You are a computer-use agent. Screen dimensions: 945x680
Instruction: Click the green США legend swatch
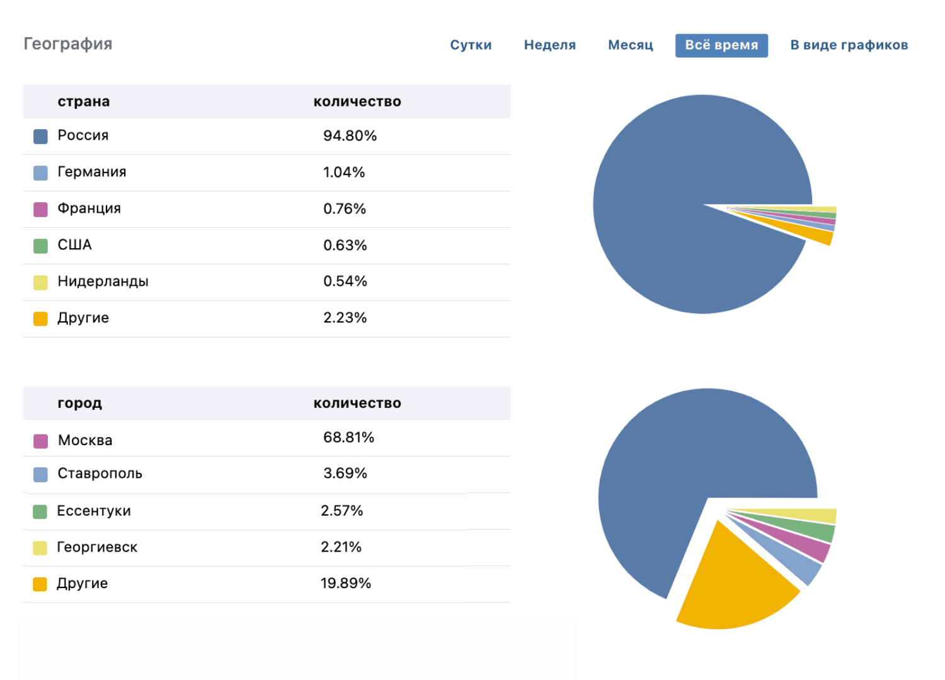40,246
